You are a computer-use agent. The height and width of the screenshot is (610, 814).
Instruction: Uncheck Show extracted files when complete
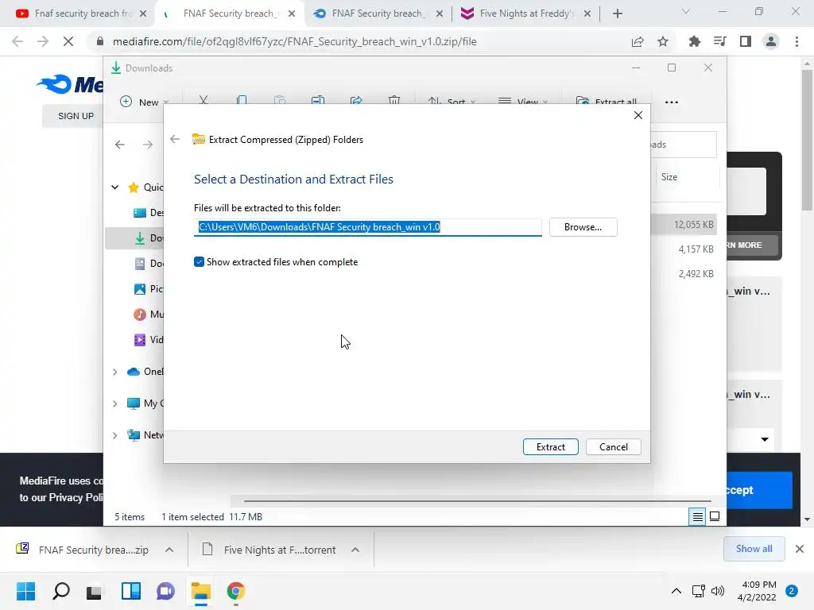(x=199, y=262)
